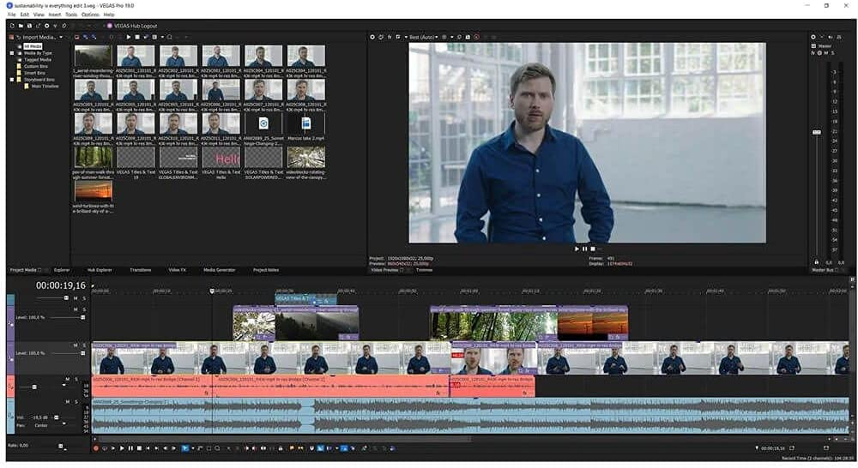The image size is (858, 468).
Task: Expand the Media By Type tree node
Action: (12, 53)
